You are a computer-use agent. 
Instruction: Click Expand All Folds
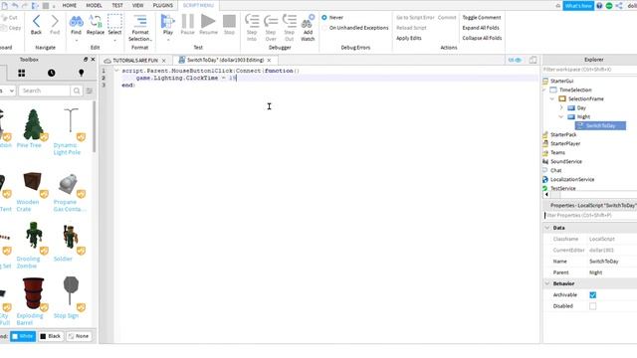click(481, 28)
